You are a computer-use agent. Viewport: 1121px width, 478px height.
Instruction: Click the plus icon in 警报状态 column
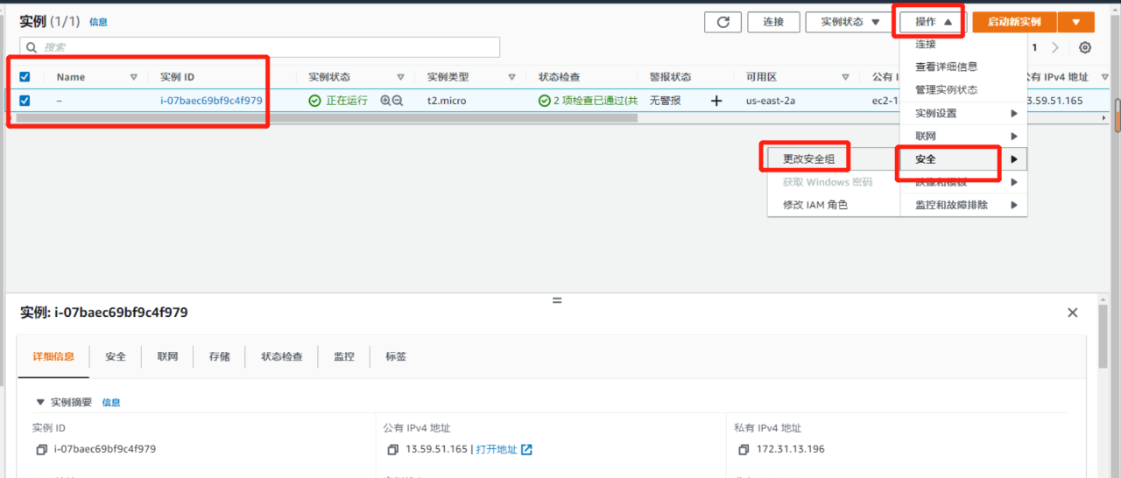point(716,101)
